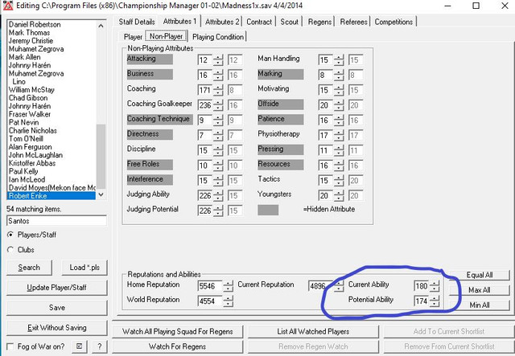Image resolution: width=515 pixels, height=356 pixels.
Task: Click the Tactics value field
Action: click(325, 181)
